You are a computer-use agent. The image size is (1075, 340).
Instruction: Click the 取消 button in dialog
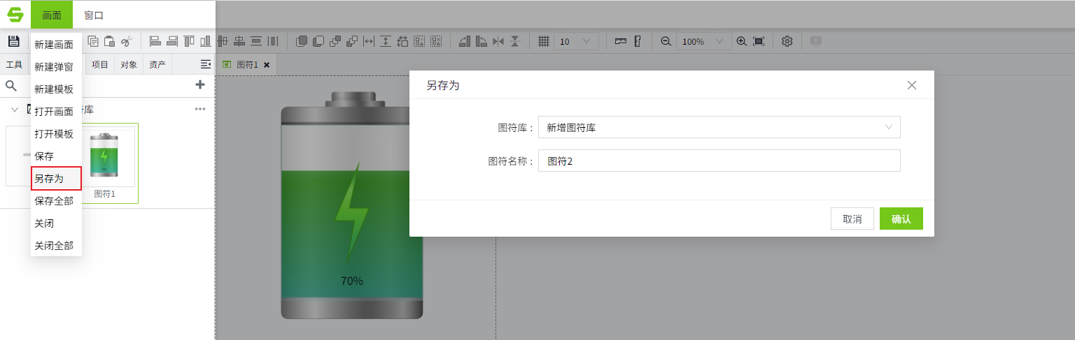tap(852, 219)
